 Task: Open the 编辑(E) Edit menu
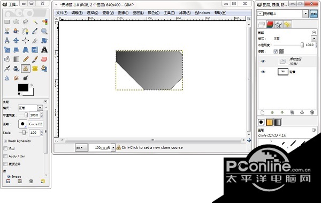pos(77,13)
